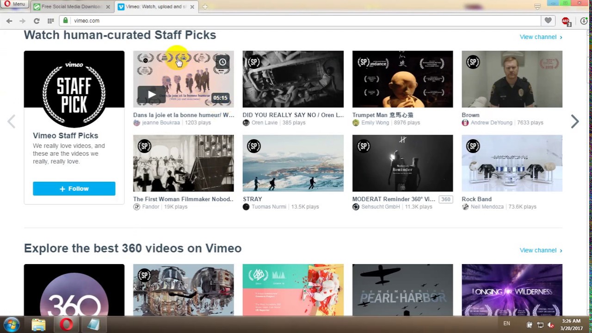Open Trumpet Man title link

click(x=383, y=115)
